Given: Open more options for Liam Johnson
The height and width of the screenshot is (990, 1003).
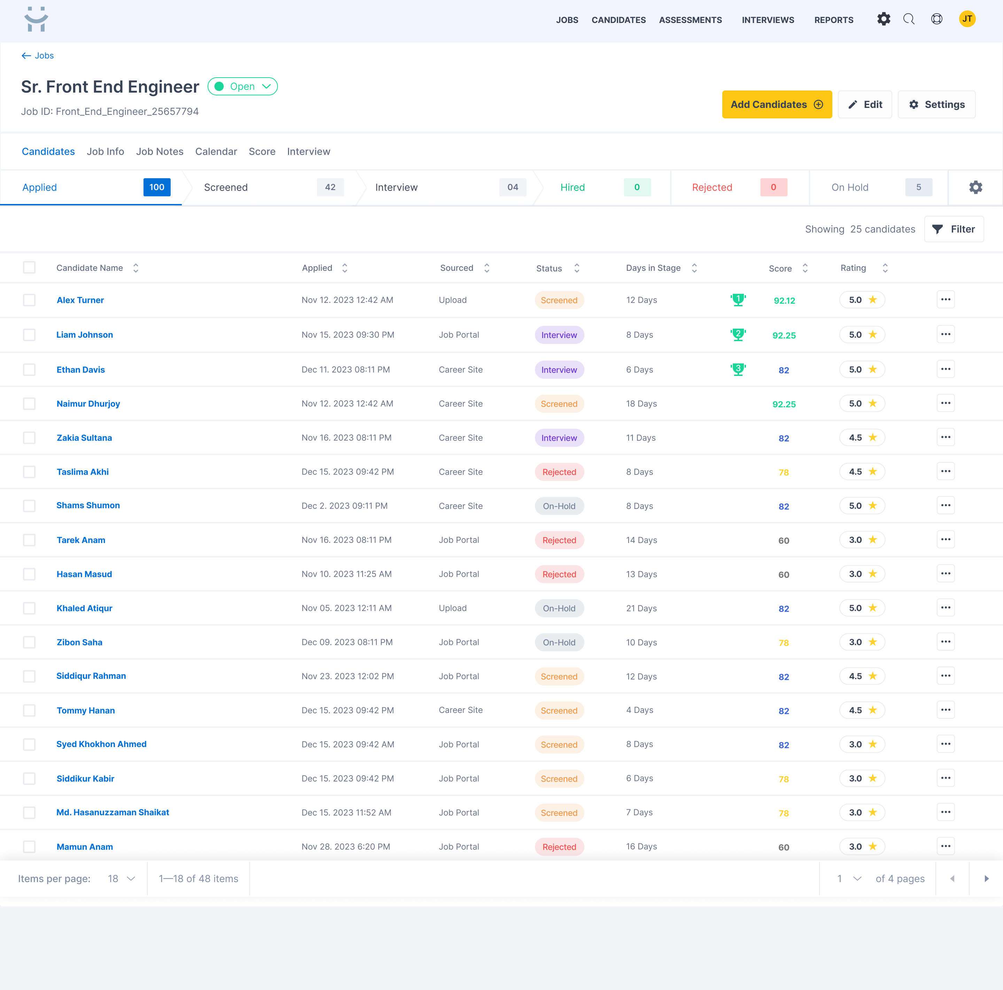Looking at the screenshot, I should coord(946,334).
